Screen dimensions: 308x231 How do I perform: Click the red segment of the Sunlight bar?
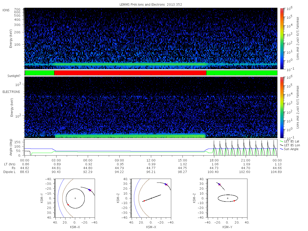tap(130, 73)
